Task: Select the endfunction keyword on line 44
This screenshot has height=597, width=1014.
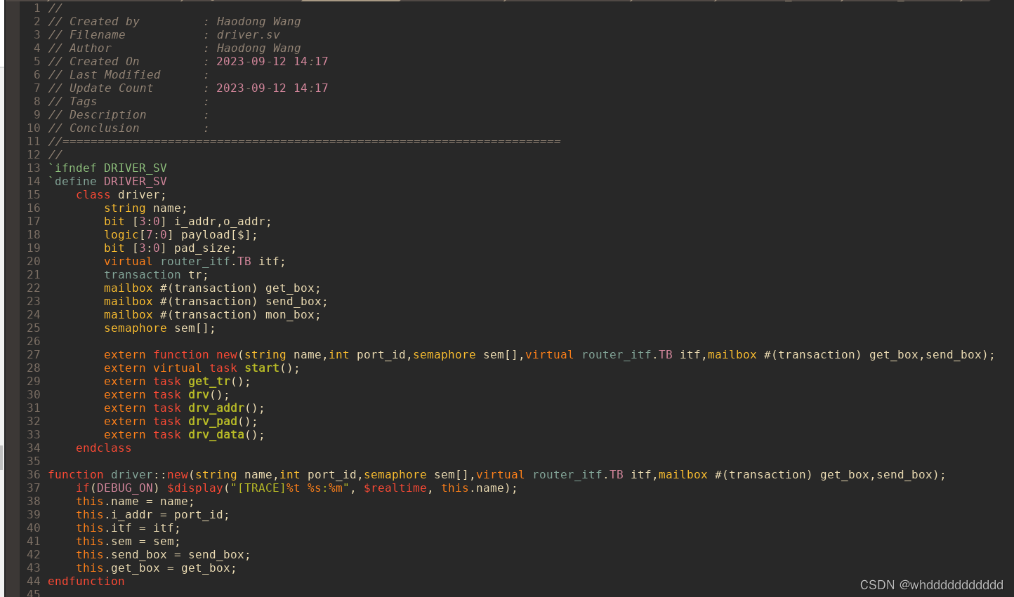Action: coord(86,581)
